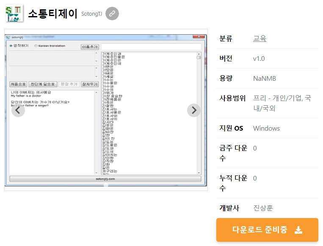
Task: Click the Windows supported OS value
Action: tap(266, 128)
